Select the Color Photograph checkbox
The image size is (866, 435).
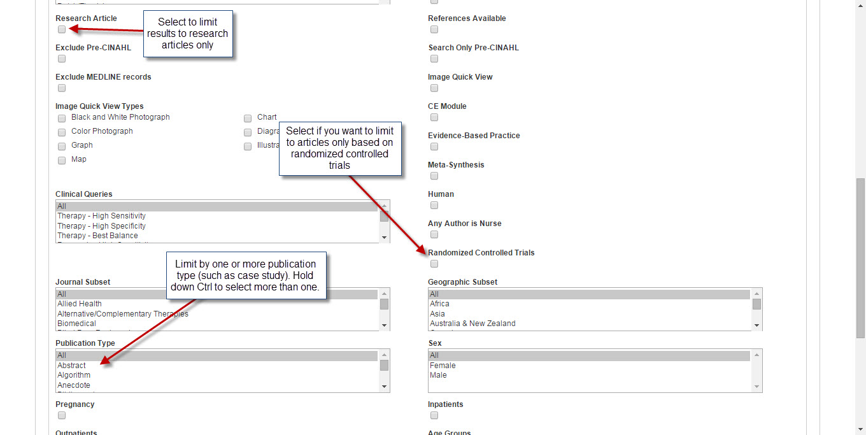coord(62,132)
